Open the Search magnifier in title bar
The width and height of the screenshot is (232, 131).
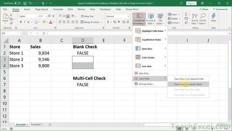[x=181, y=3]
